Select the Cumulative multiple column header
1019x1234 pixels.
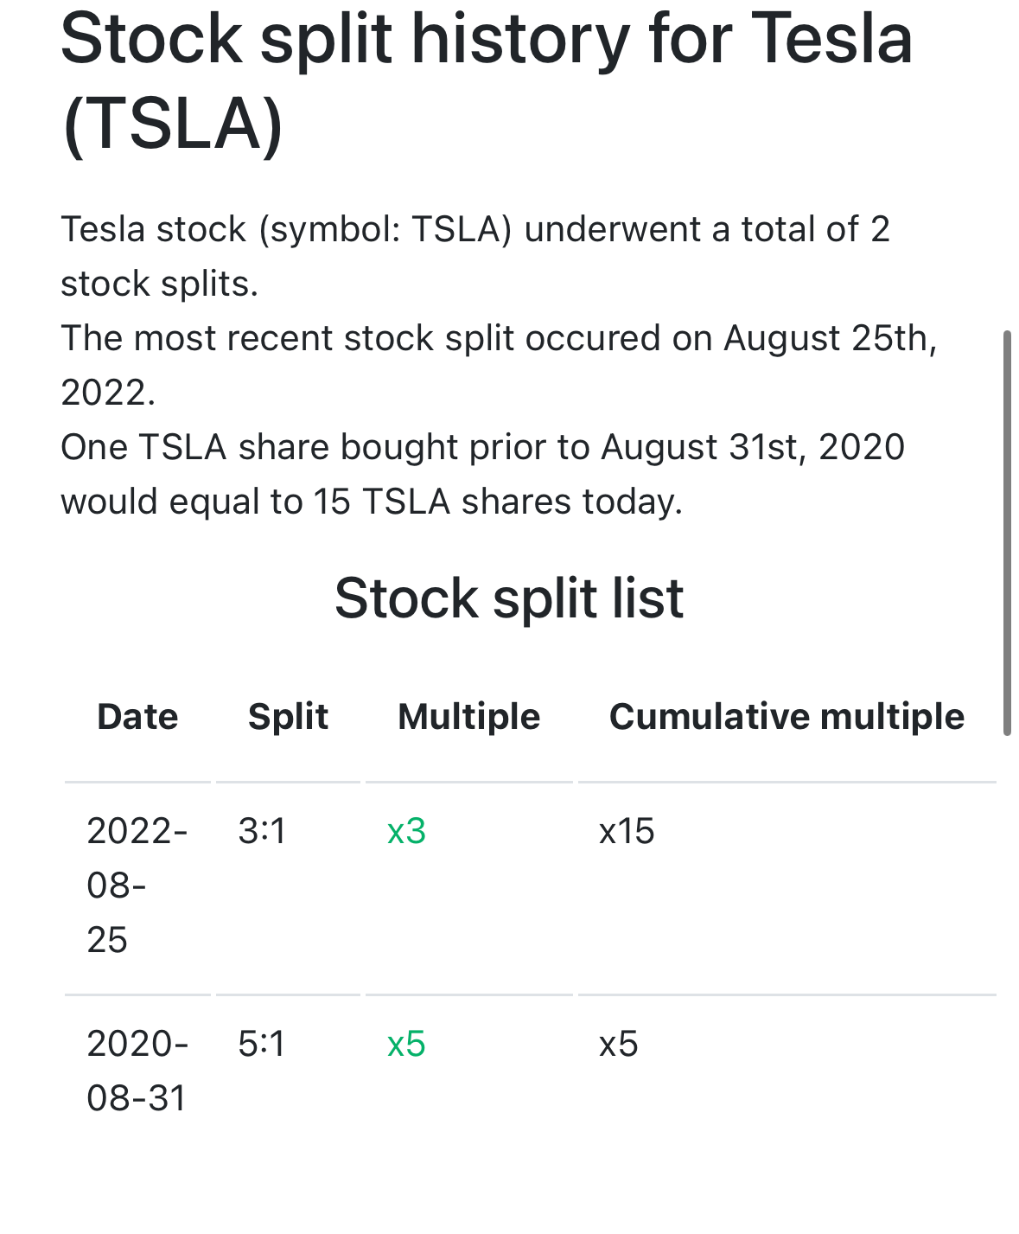click(787, 717)
